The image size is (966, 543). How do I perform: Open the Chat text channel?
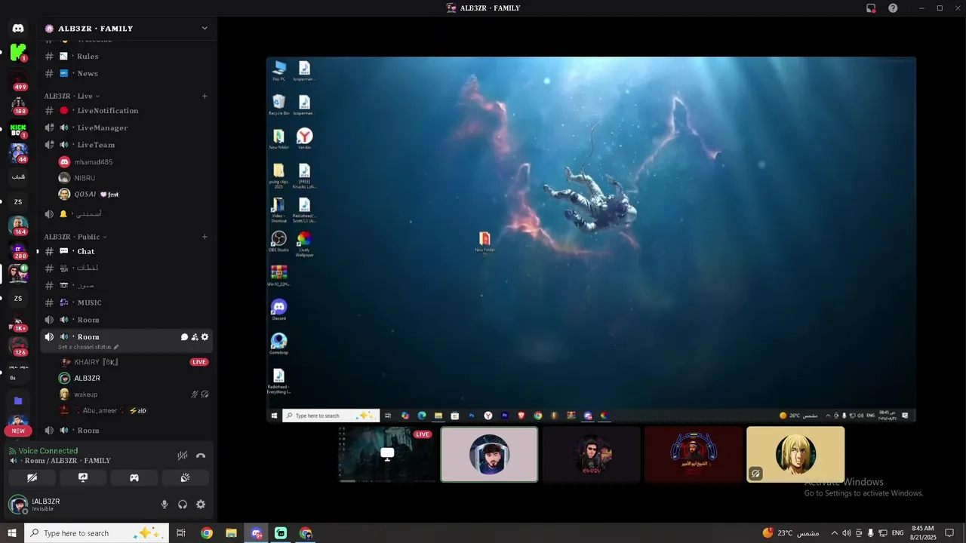pyautogui.click(x=127, y=251)
